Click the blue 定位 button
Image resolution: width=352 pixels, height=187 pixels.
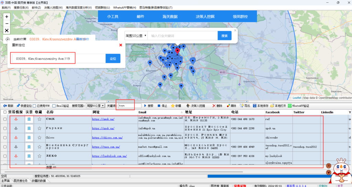tap(113, 59)
